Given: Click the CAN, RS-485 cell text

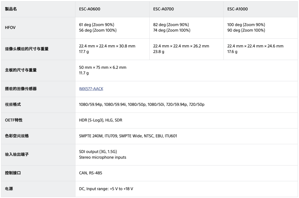Looking at the screenshot, I should (91, 173).
